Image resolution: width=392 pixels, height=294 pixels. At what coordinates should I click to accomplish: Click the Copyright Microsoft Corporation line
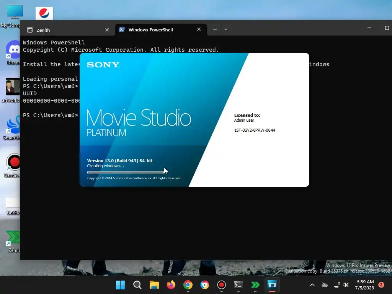point(121,50)
